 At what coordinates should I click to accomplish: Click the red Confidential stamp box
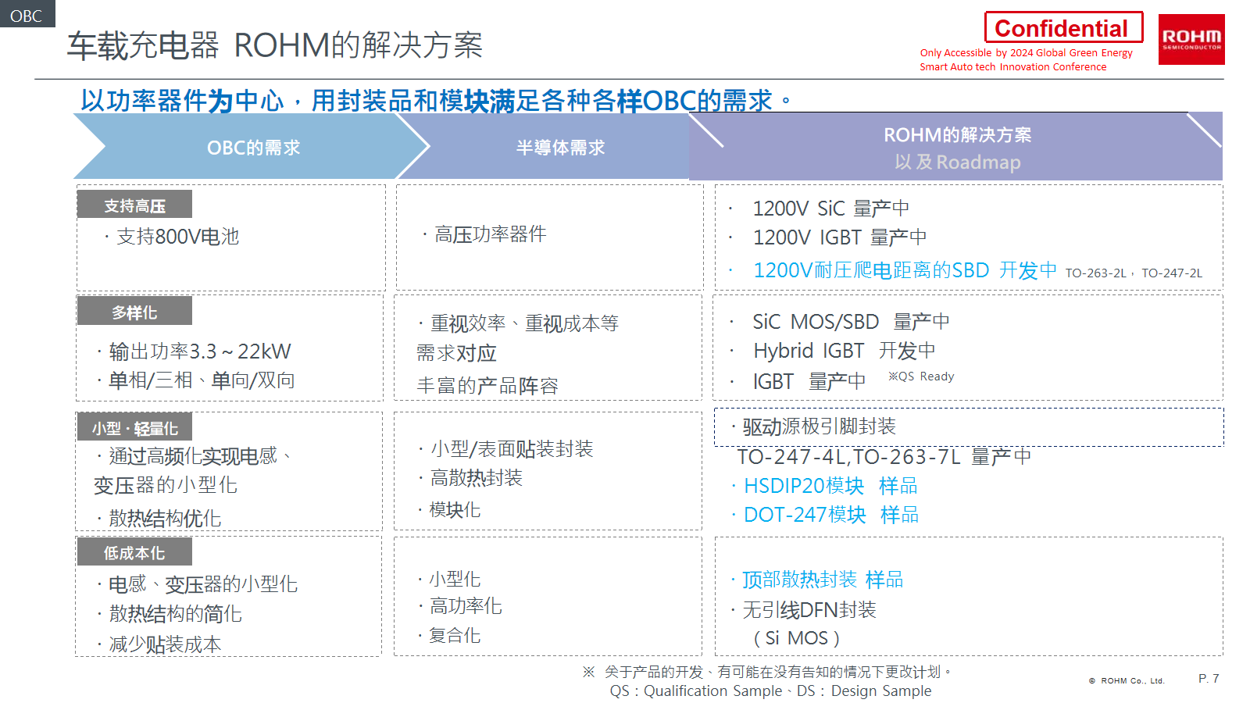[1062, 28]
